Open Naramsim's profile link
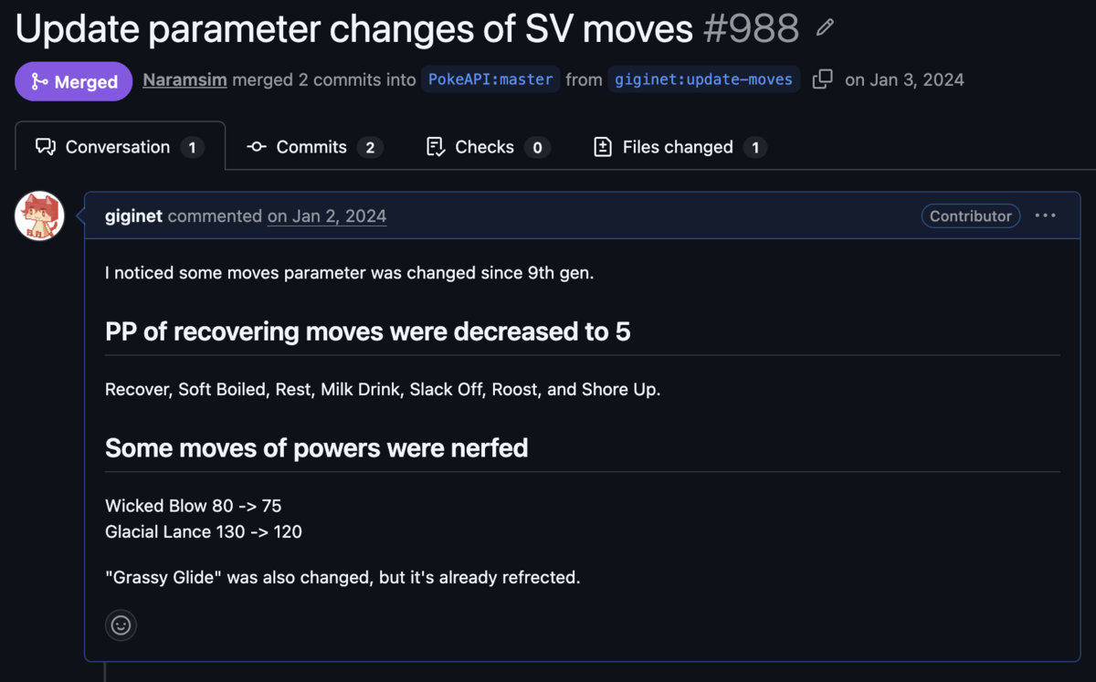Image resolution: width=1096 pixels, height=682 pixels. (x=185, y=79)
